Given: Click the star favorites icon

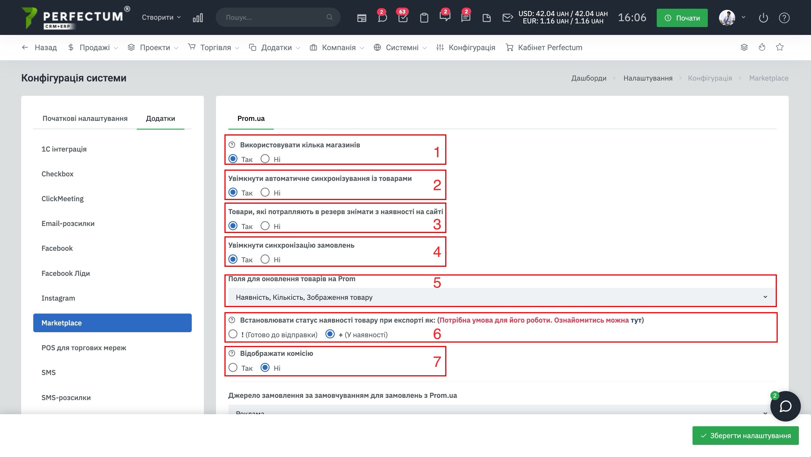Looking at the screenshot, I should 779,47.
